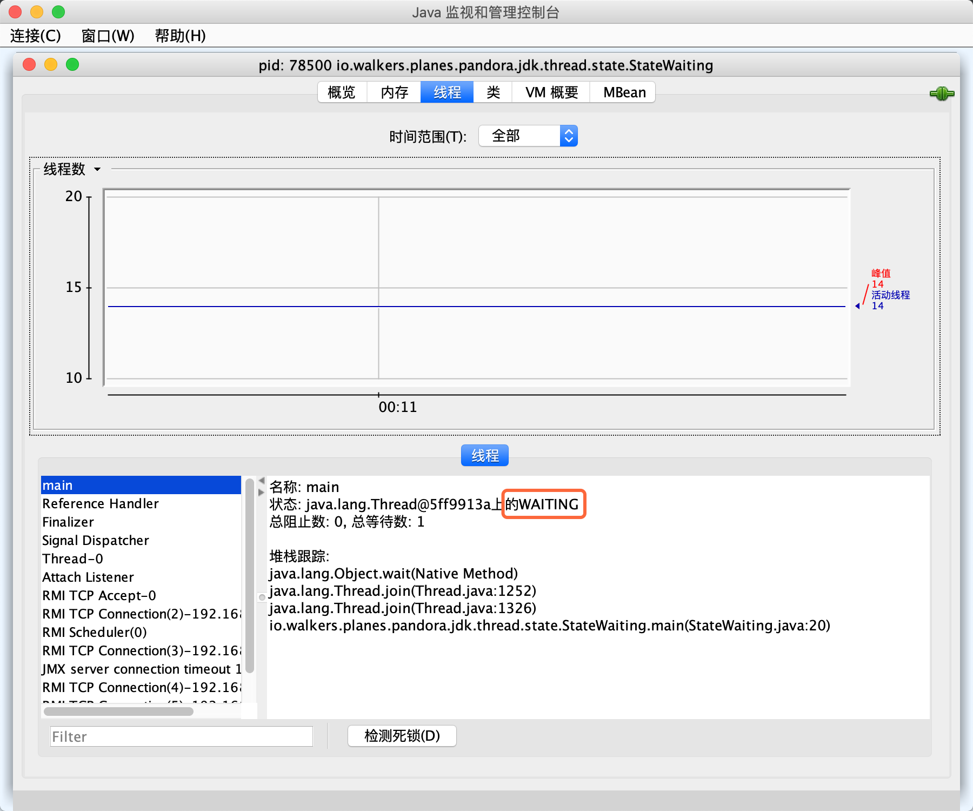
Task: Select the Finalizer thread
Action: tap(68, 522)
